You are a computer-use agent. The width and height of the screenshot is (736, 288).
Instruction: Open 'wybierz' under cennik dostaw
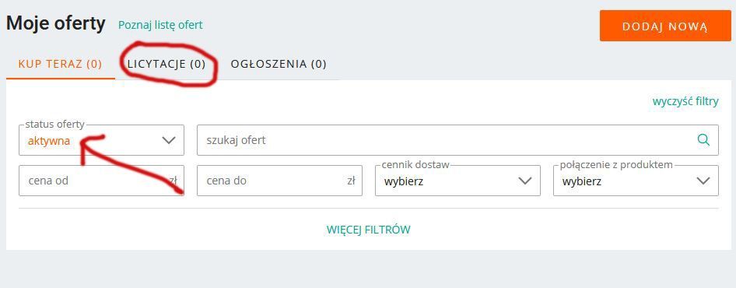[x=404, y=181]
